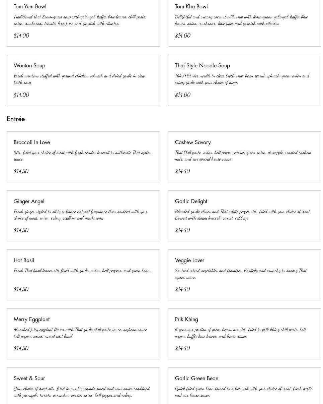Screen dimensions: 323x404
Task: Open the Hot Basil item
Action: tap(24, 260)
